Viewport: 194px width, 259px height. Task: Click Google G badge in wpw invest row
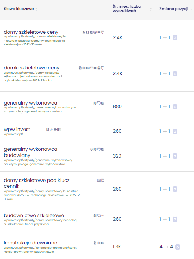(175, 131)
